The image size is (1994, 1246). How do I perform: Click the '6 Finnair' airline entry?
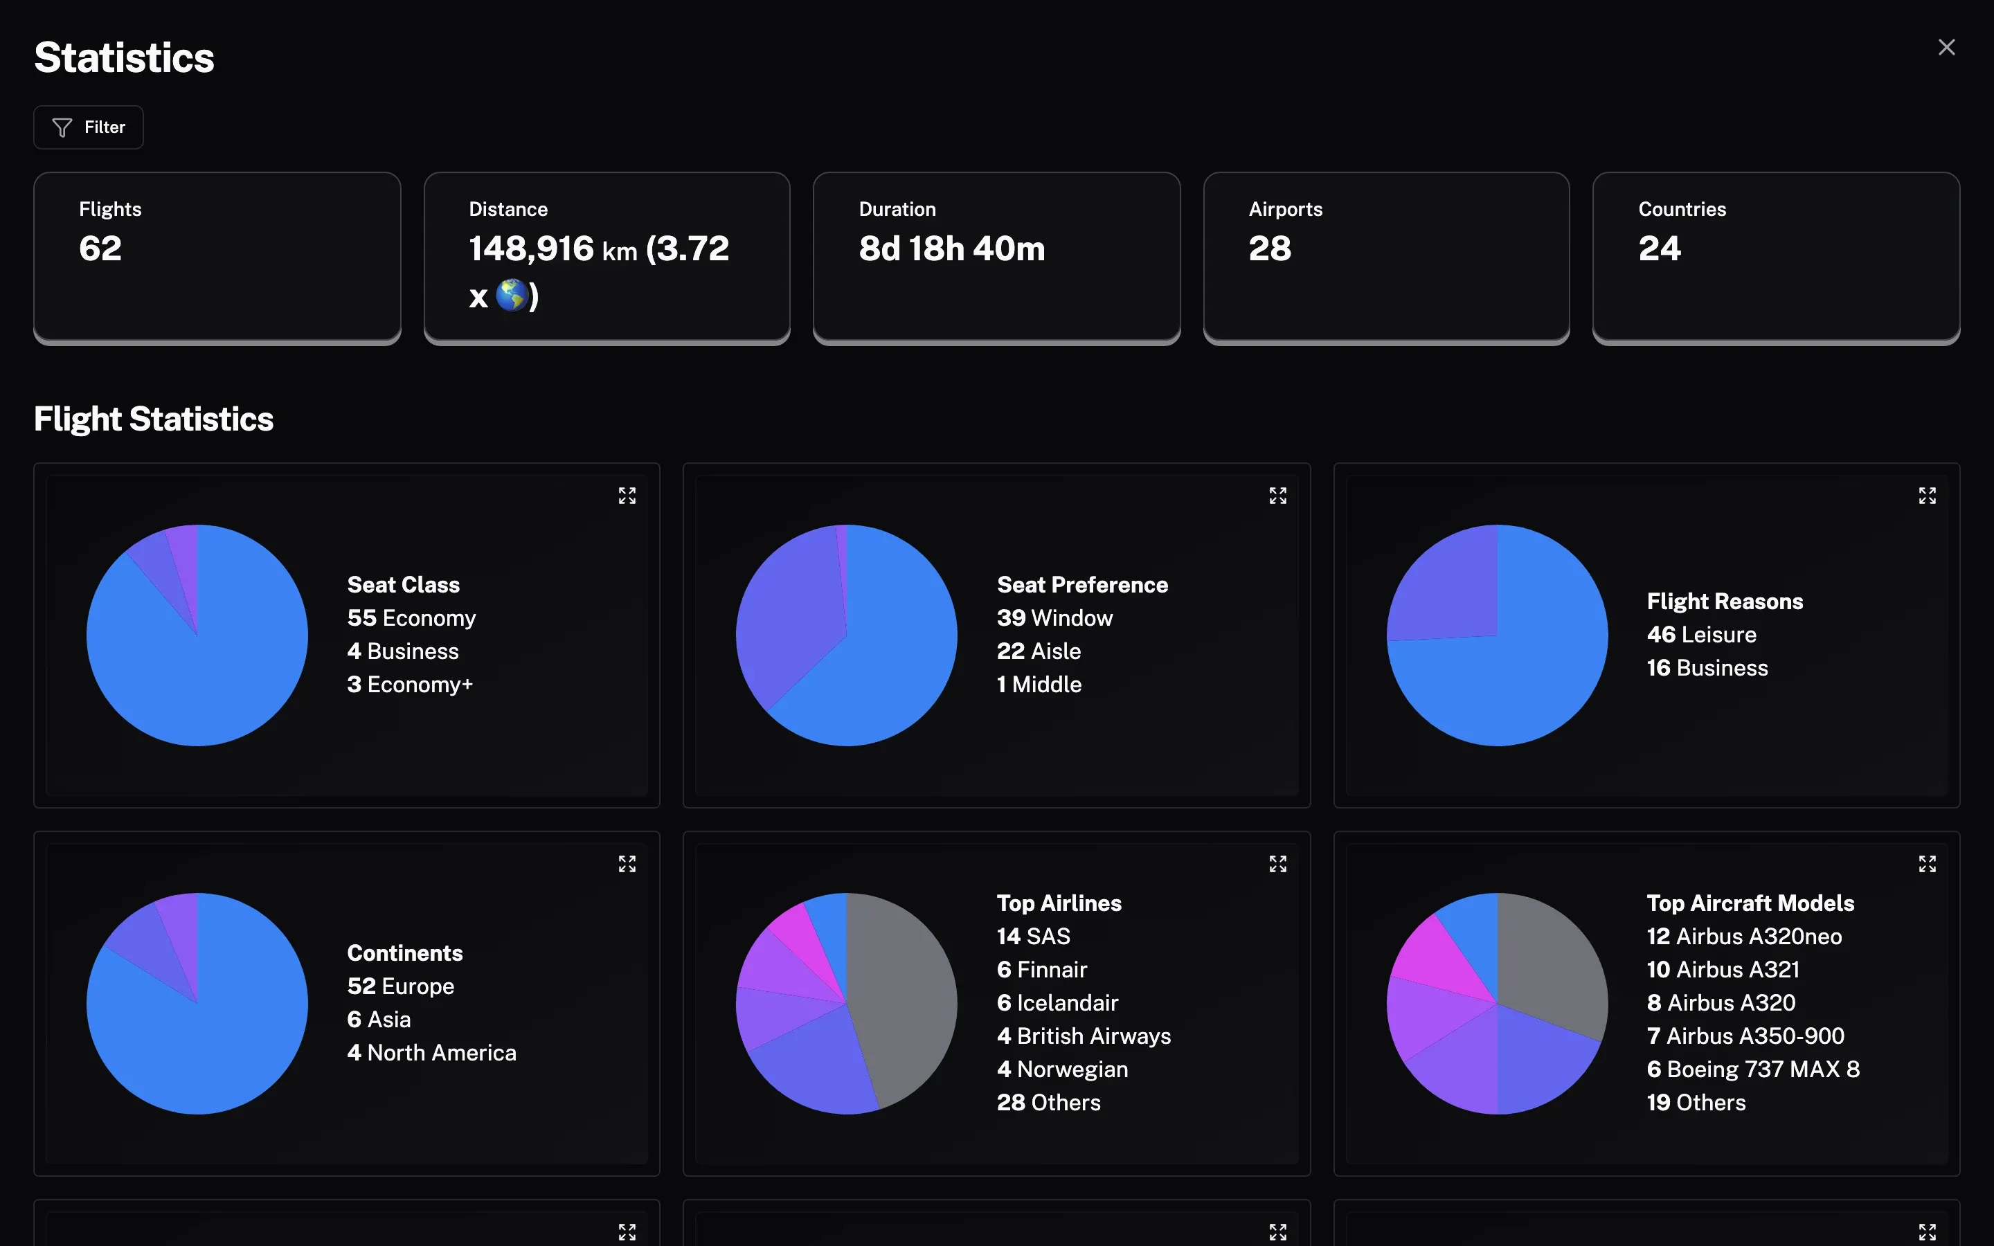click(x=1042, y=969)
